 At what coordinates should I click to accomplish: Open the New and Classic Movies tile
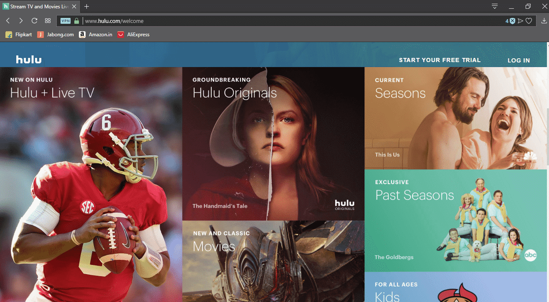(273, 262)
